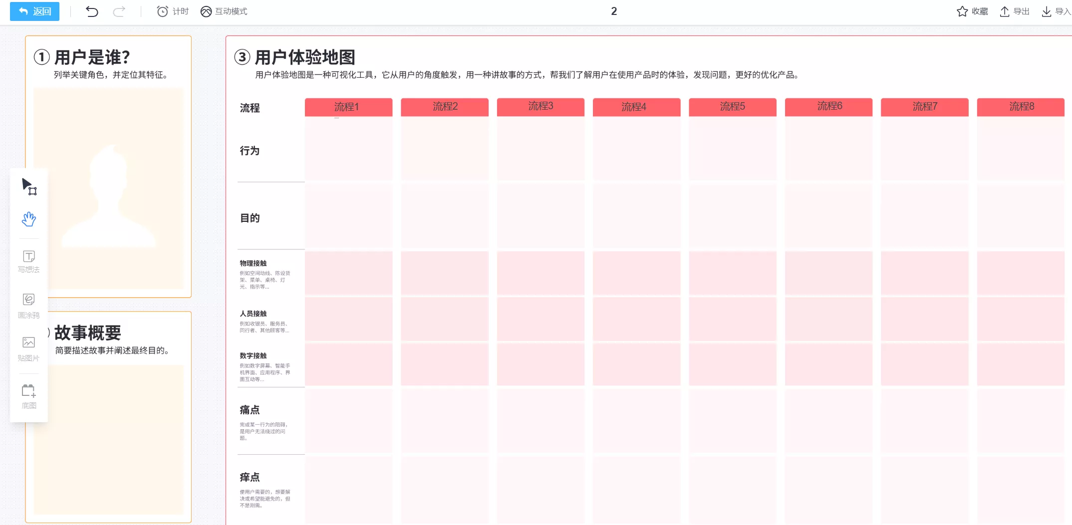Click the 流程 row label
The height and width of the screenshot is (525, 1072).
pos(250,108)
